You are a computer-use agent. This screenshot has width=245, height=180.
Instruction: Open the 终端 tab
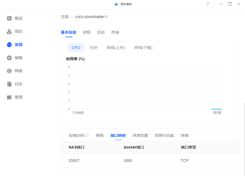(x=115, y=32)
